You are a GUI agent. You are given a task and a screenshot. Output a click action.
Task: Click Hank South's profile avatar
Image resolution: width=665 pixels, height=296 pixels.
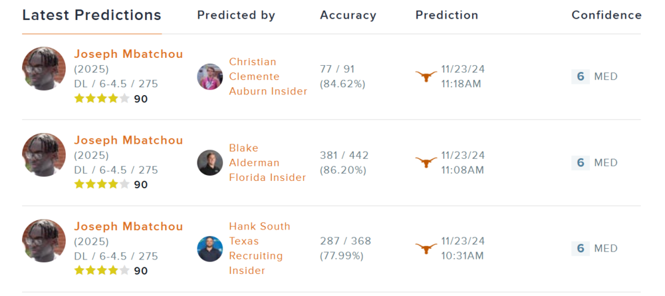210,248
